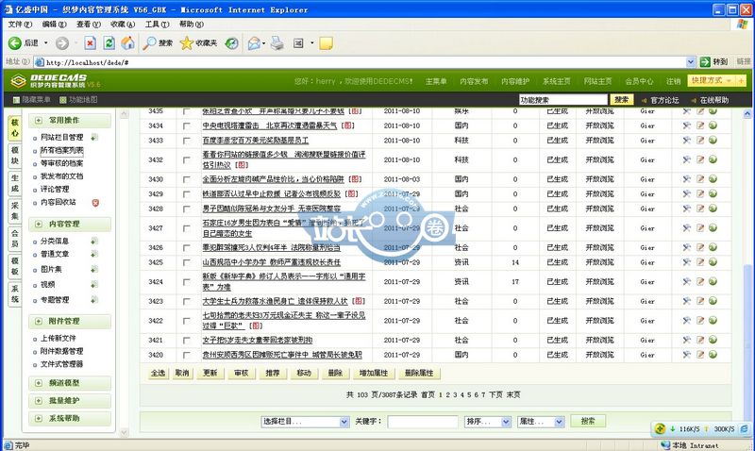Open the 收藏 menu
This screenshot has width=755, height=451.
click(x=123, y=25)
